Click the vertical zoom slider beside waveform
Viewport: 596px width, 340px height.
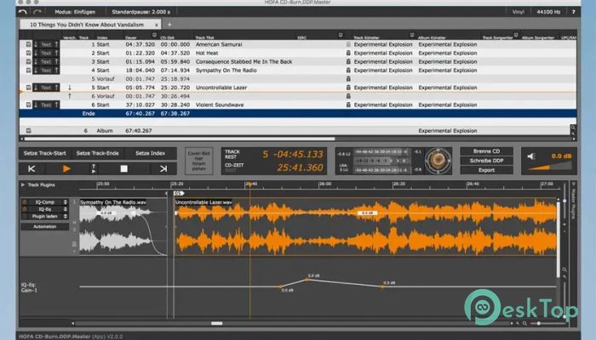tap(564, 201)
